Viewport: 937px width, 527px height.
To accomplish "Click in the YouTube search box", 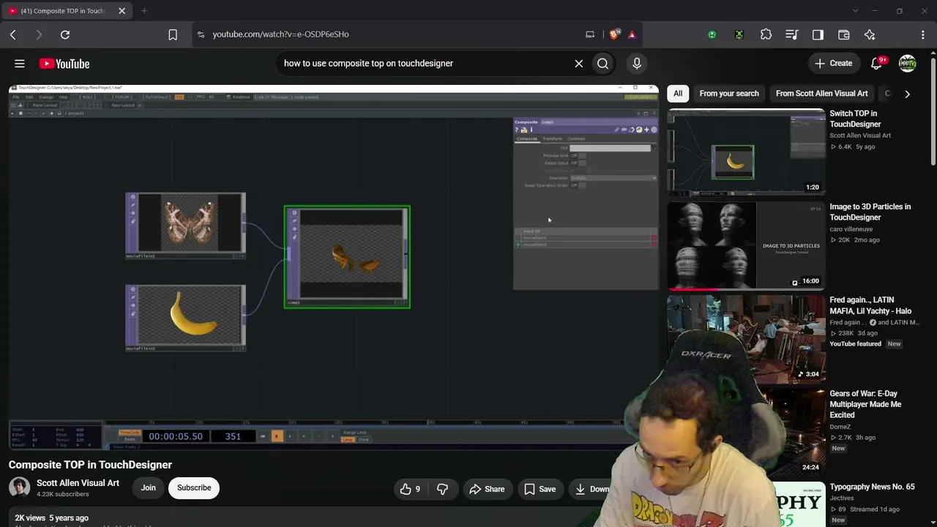I will point(425,64).
